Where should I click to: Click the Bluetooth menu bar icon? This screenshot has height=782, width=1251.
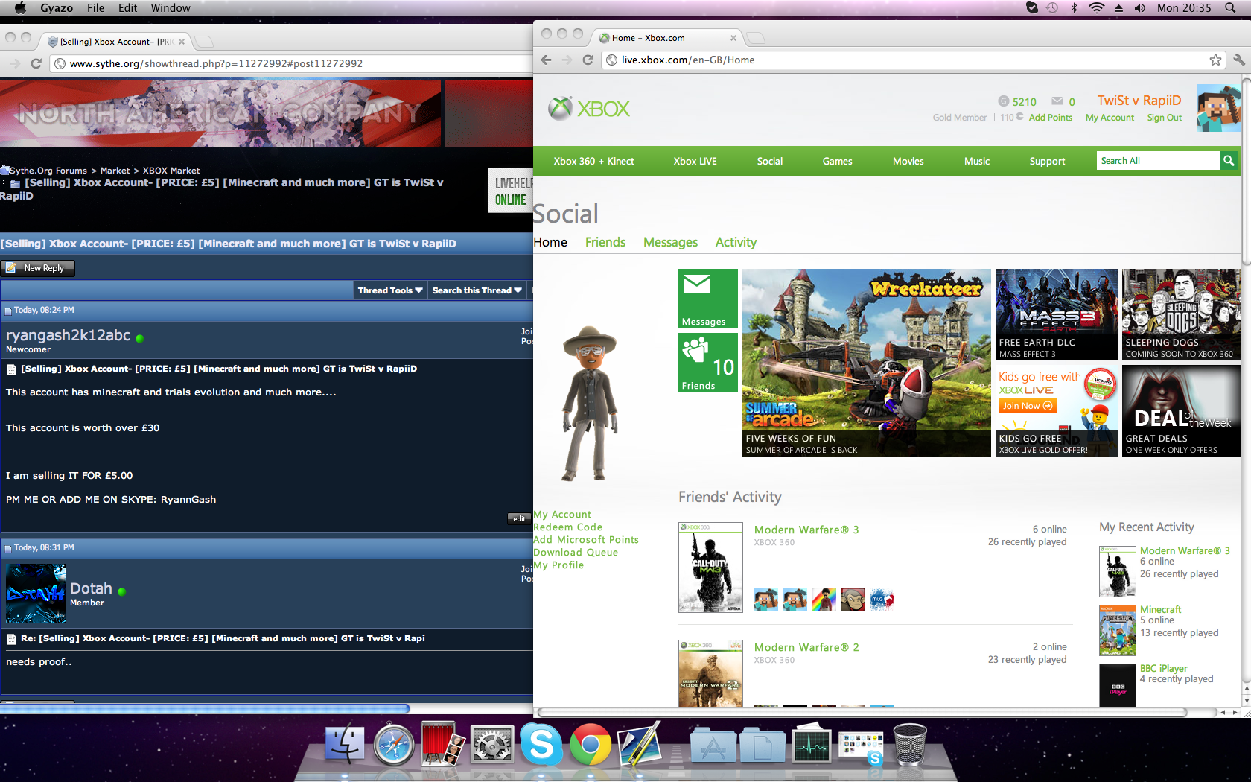click(x=1074, y=7)
